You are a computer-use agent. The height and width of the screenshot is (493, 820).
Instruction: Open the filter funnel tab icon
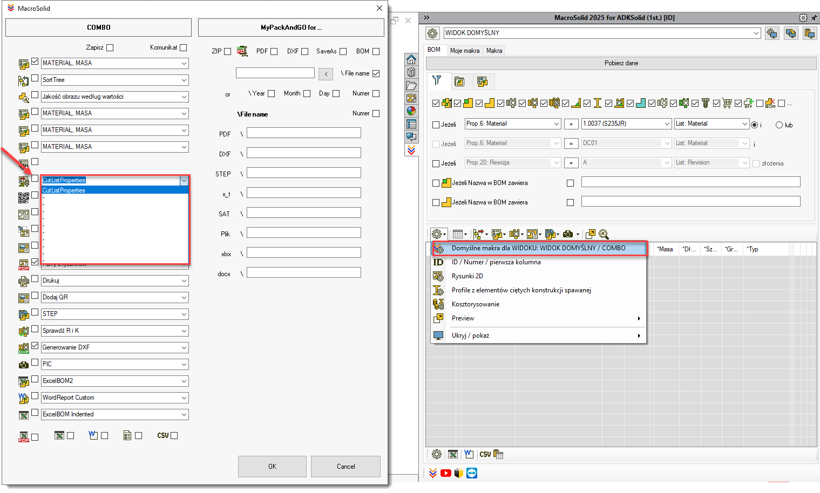click(437, 81)
